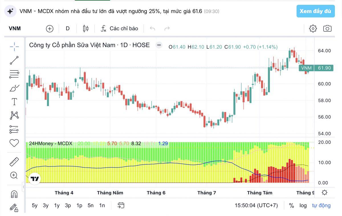Screen dimensions: 342x216
Task: Click the redo arrow
Action: (167, 28)
